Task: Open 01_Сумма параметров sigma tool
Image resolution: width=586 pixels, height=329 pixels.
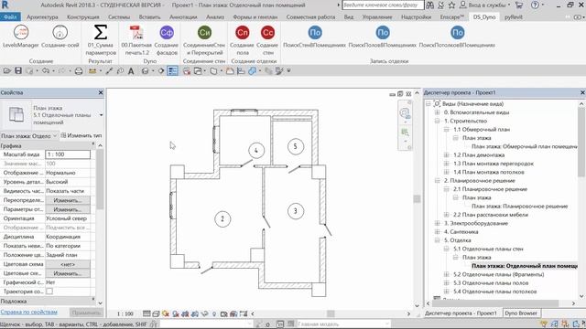Action: (101, 39)
